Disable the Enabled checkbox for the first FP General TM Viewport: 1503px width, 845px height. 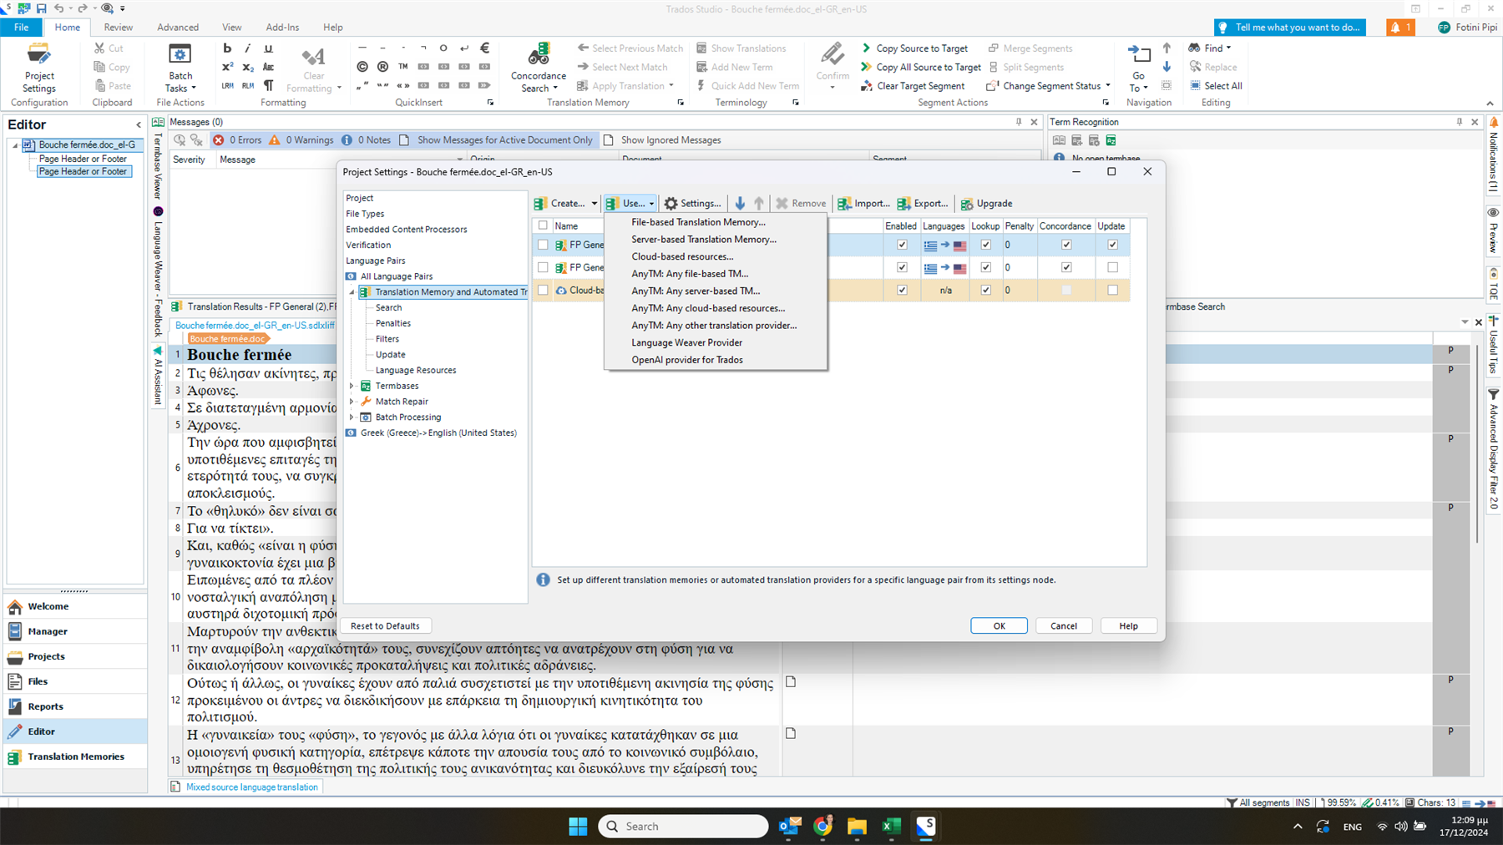click(901, 245)
